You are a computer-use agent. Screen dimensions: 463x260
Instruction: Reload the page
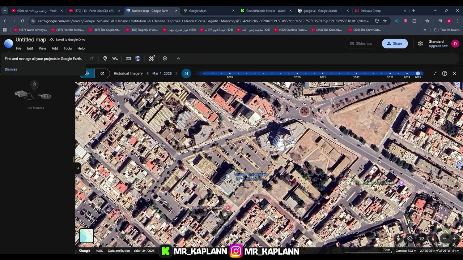pyautogui.click(x=23, y=21)
